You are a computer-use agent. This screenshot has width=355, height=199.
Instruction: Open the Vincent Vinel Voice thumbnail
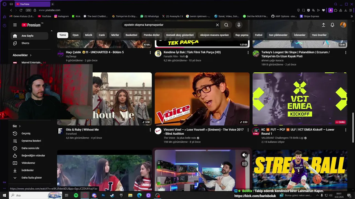click(202, 99)
